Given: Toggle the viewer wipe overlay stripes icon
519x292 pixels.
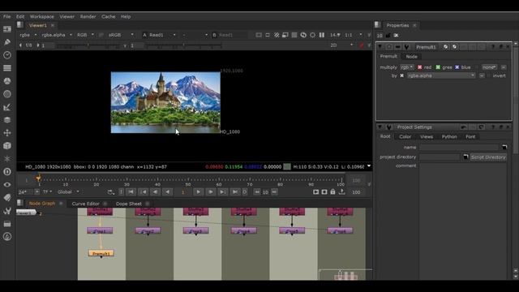Looking at the screenshot, I should coord(277,35).
